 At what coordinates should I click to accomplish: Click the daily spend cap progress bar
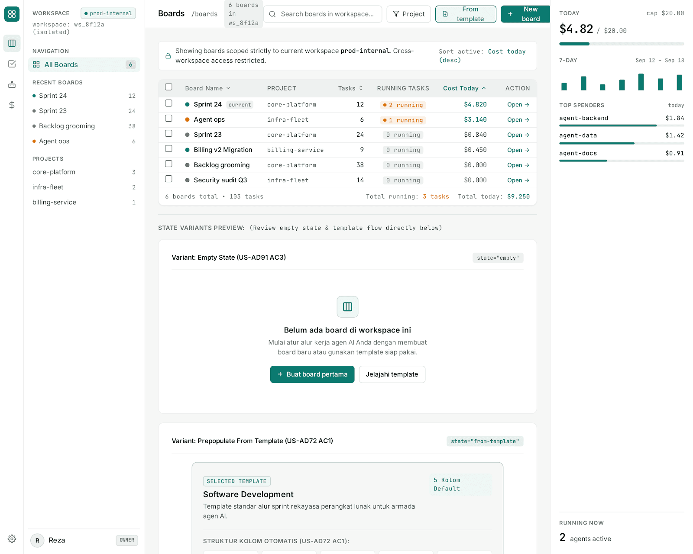point(622,44)
